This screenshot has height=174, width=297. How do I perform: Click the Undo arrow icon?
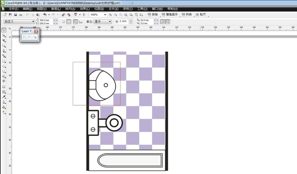45,14
